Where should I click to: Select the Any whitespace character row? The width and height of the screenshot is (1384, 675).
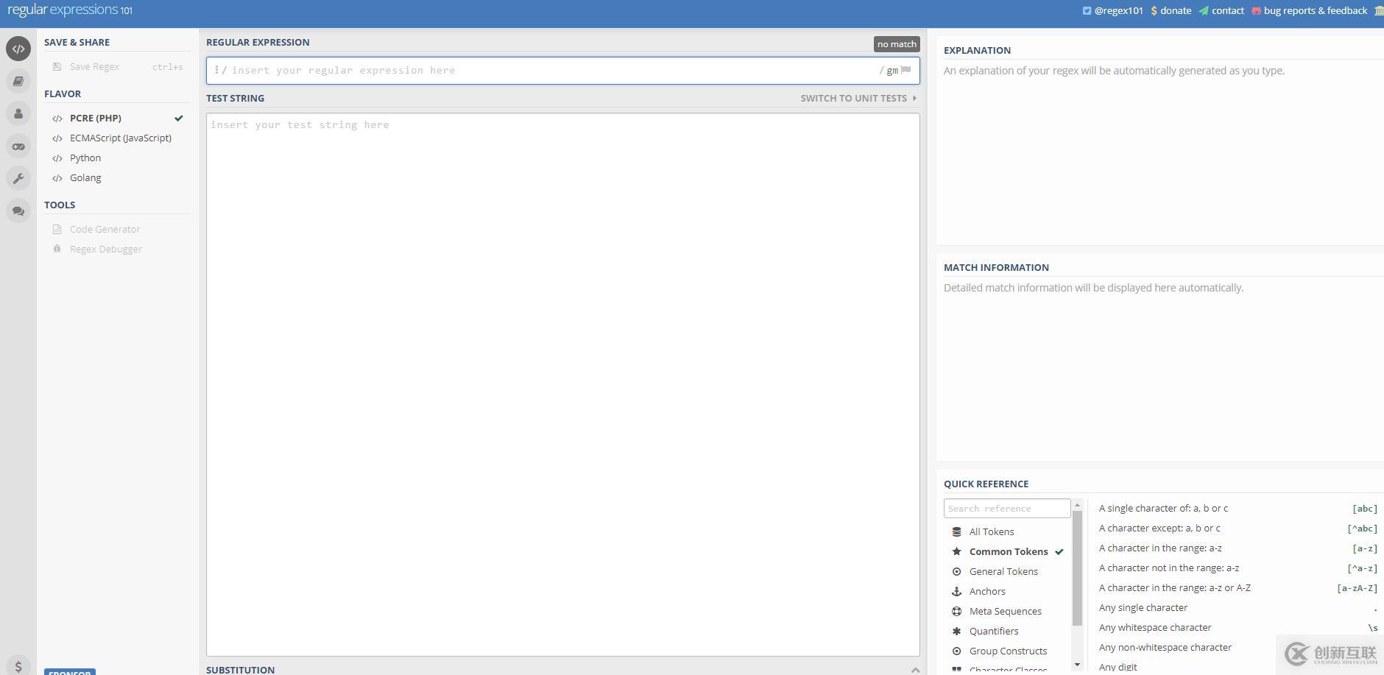click(x=1238, y=628)
